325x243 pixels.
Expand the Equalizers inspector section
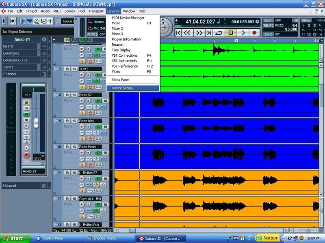[x=21, y=53]
